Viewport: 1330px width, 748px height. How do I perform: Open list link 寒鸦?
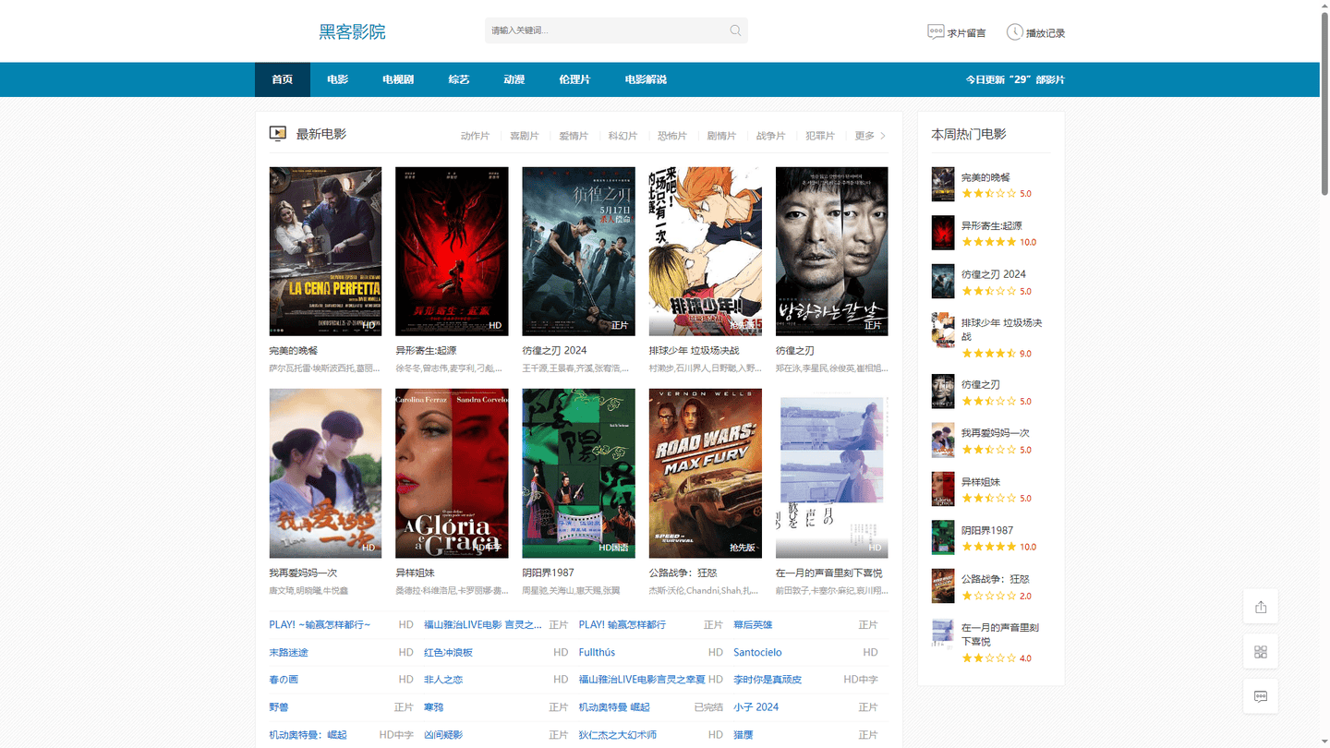(x=434, y=707)
